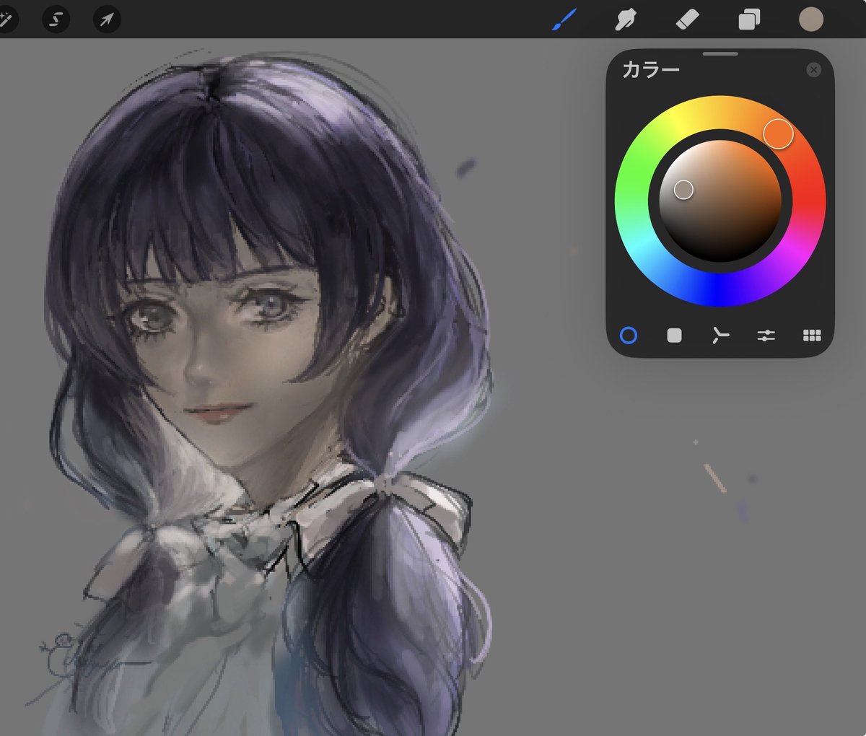This screenshot has height=736, width=866.
Task: Select the Smudge finger tool
Action: [625, 19]
